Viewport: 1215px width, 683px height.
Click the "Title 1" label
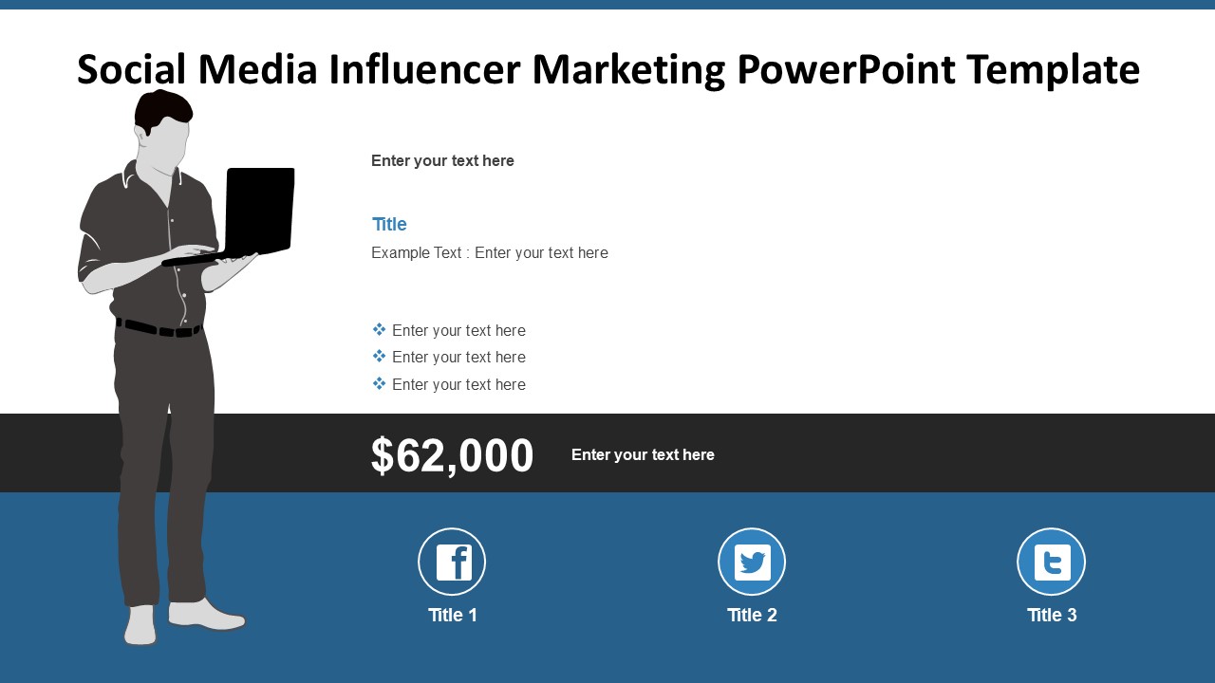coord(453,616)
